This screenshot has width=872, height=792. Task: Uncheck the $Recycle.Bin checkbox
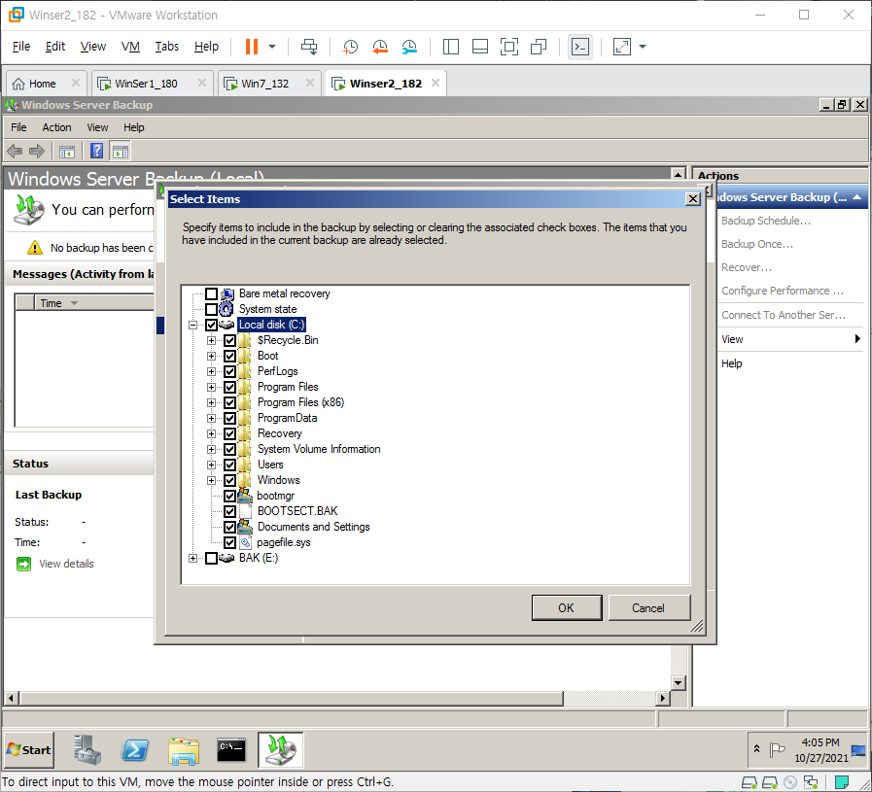click(229, 340)
